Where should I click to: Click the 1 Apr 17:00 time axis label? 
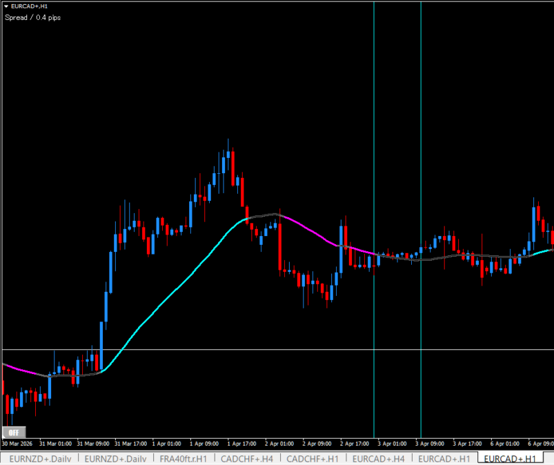(241, 443)
